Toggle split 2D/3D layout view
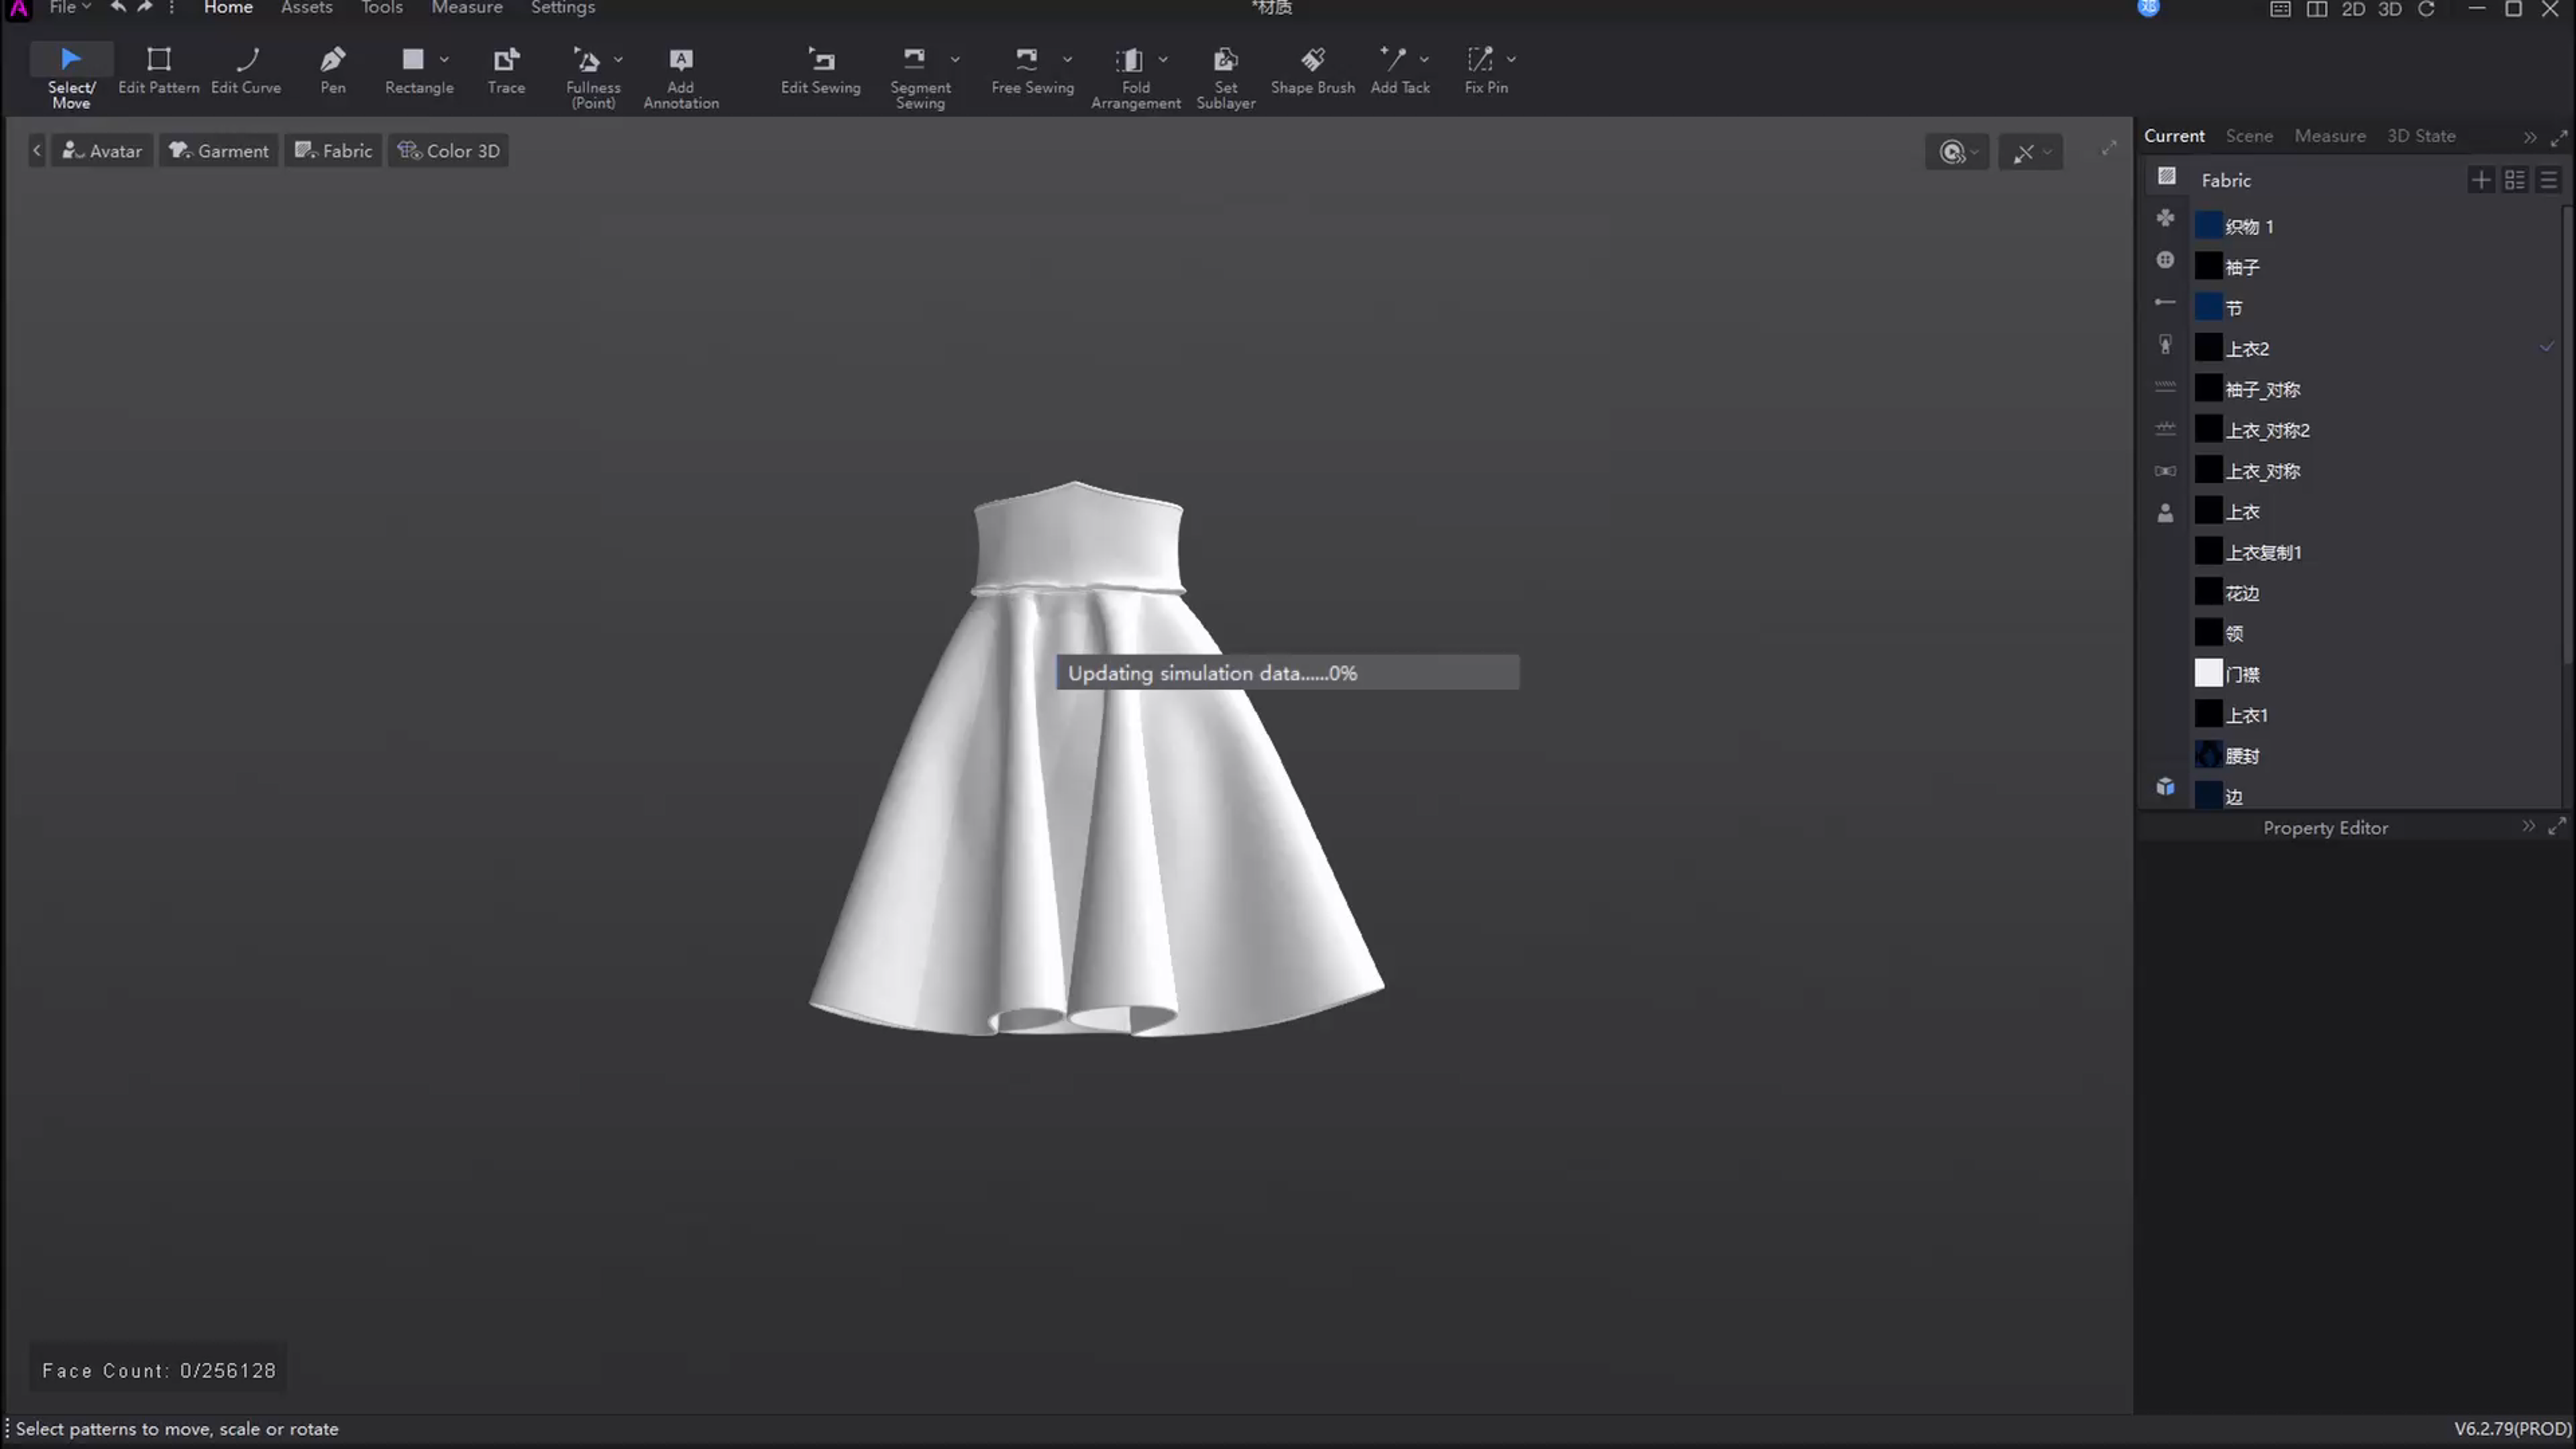The height and width of the screenshot is (1449, 2576). (2317, 9)
